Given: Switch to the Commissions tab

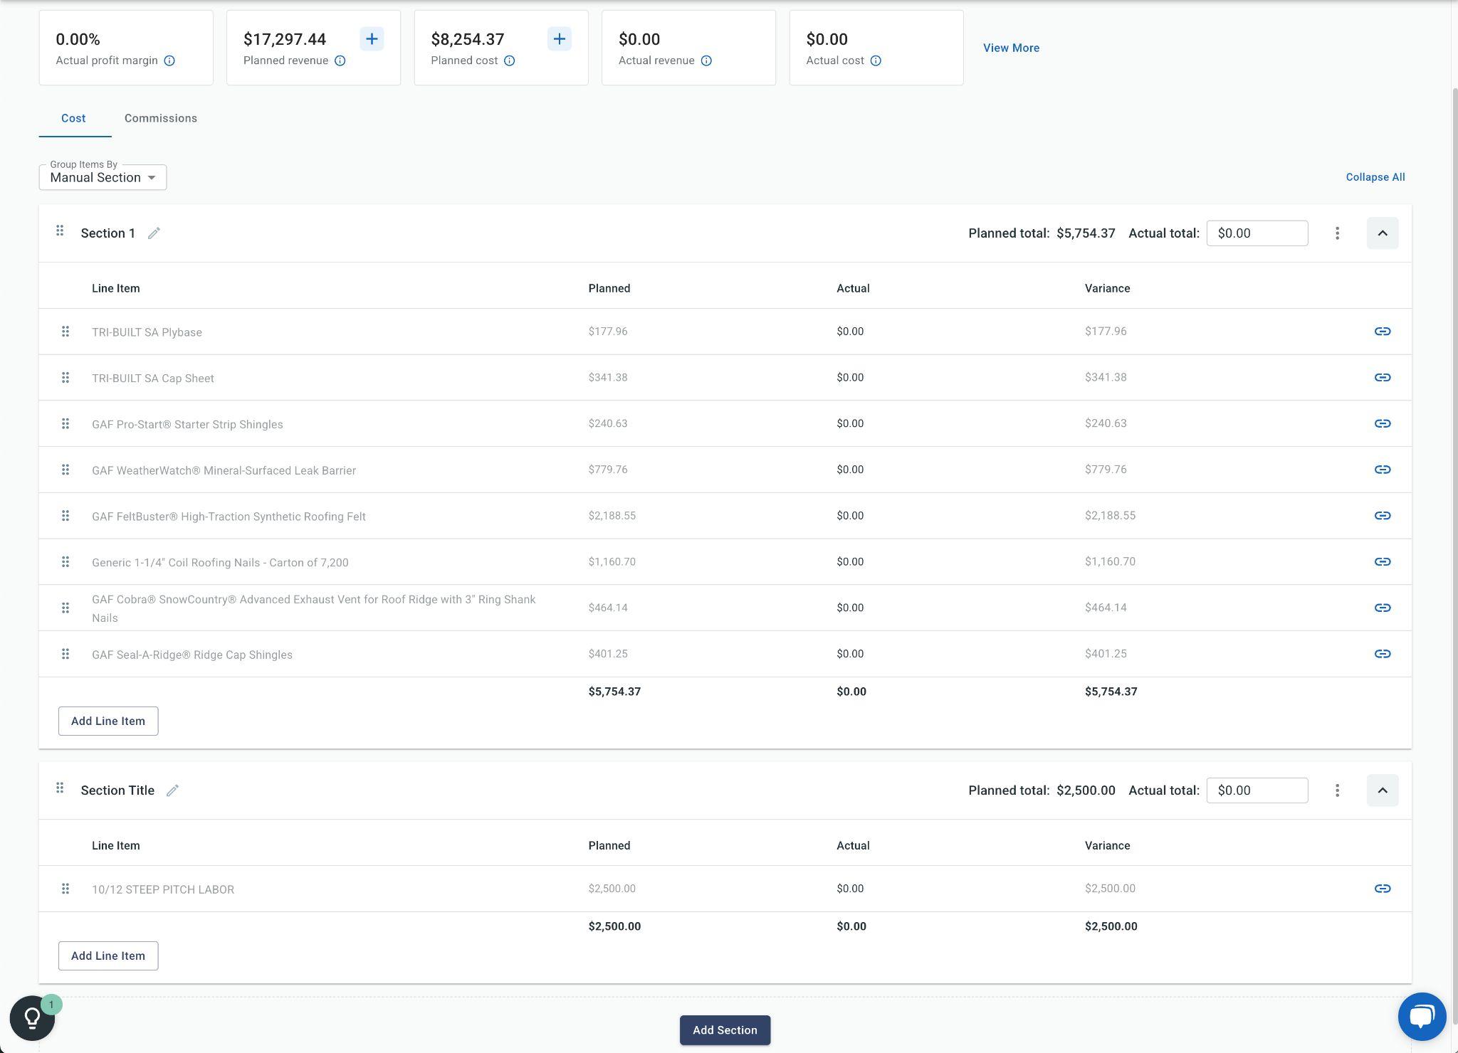Looking at the screenshot, I should (161, 119).
